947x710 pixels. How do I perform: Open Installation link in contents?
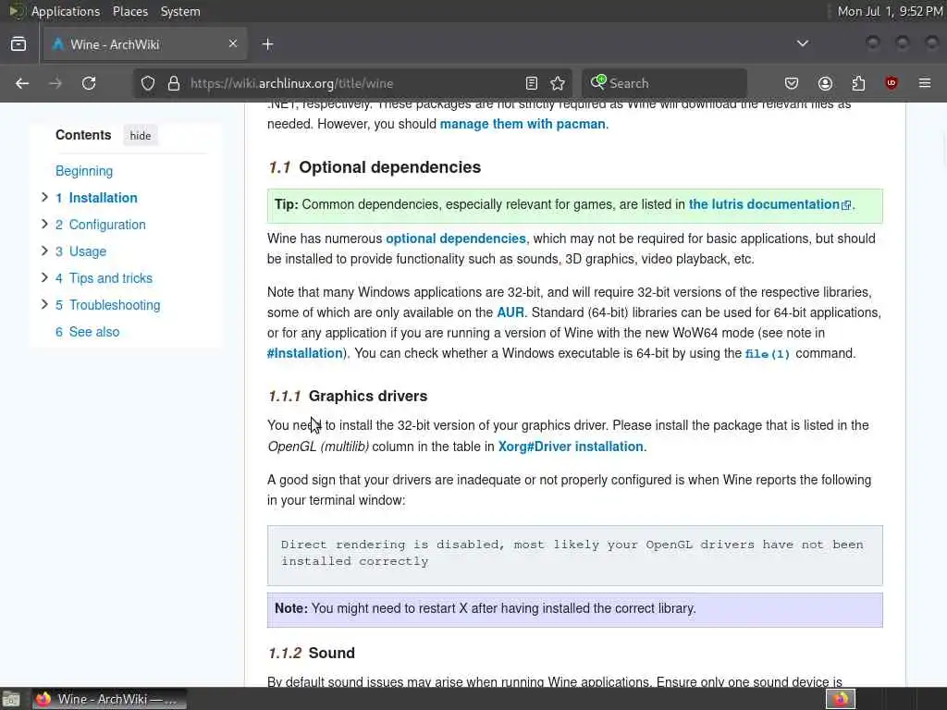(x=96, y=198)
